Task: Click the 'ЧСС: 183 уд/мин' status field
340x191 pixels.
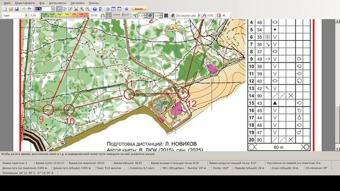Action: click(x=173, y=168)
